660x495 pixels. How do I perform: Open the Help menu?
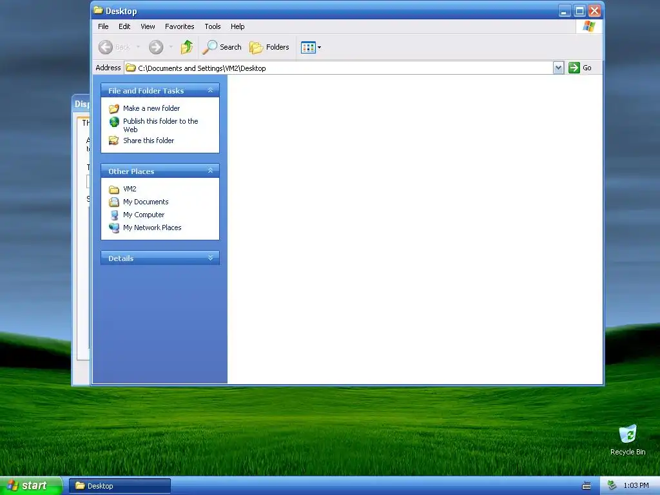point(237,26)
